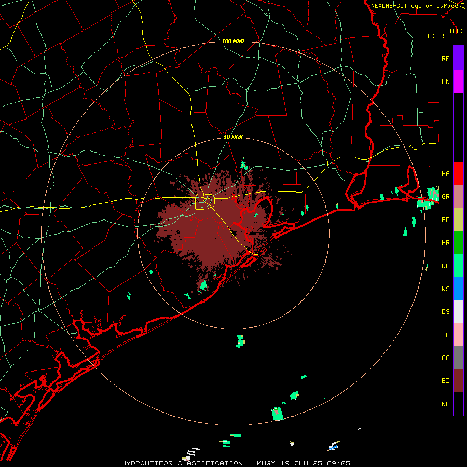467x467 pixels.
Task: Pick the WS blue legend swatch
Action: [458, 289]
